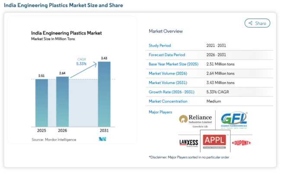Click the GFL Gujarat Fluorochemicals logo
Screen dimensions: 281x174
pos(234,120)
